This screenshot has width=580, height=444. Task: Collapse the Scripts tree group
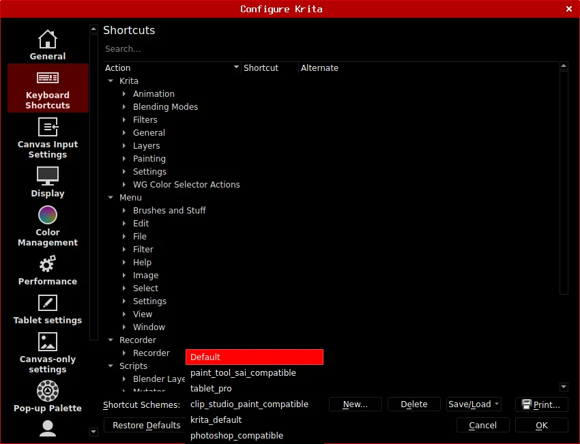[x=111, y=366]
